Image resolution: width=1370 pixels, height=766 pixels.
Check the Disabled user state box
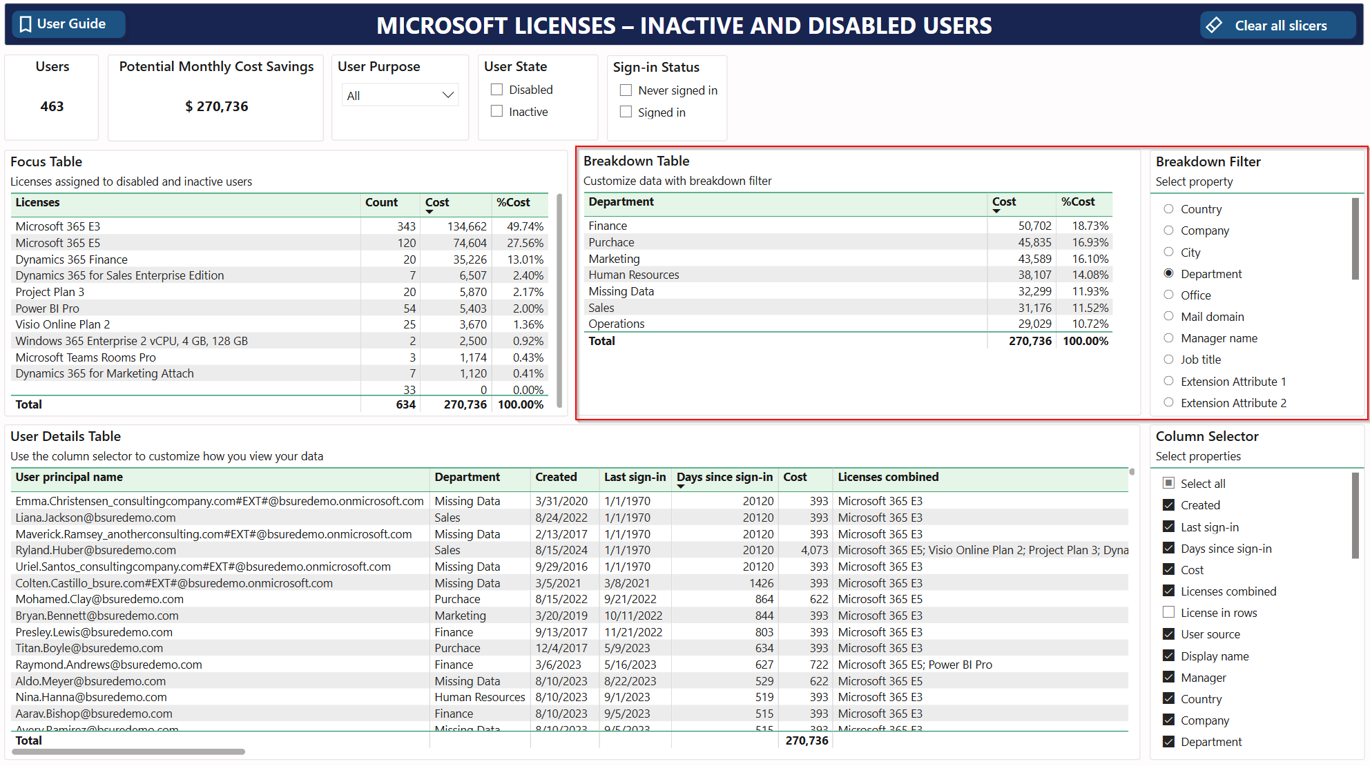(x=496, y=90)
